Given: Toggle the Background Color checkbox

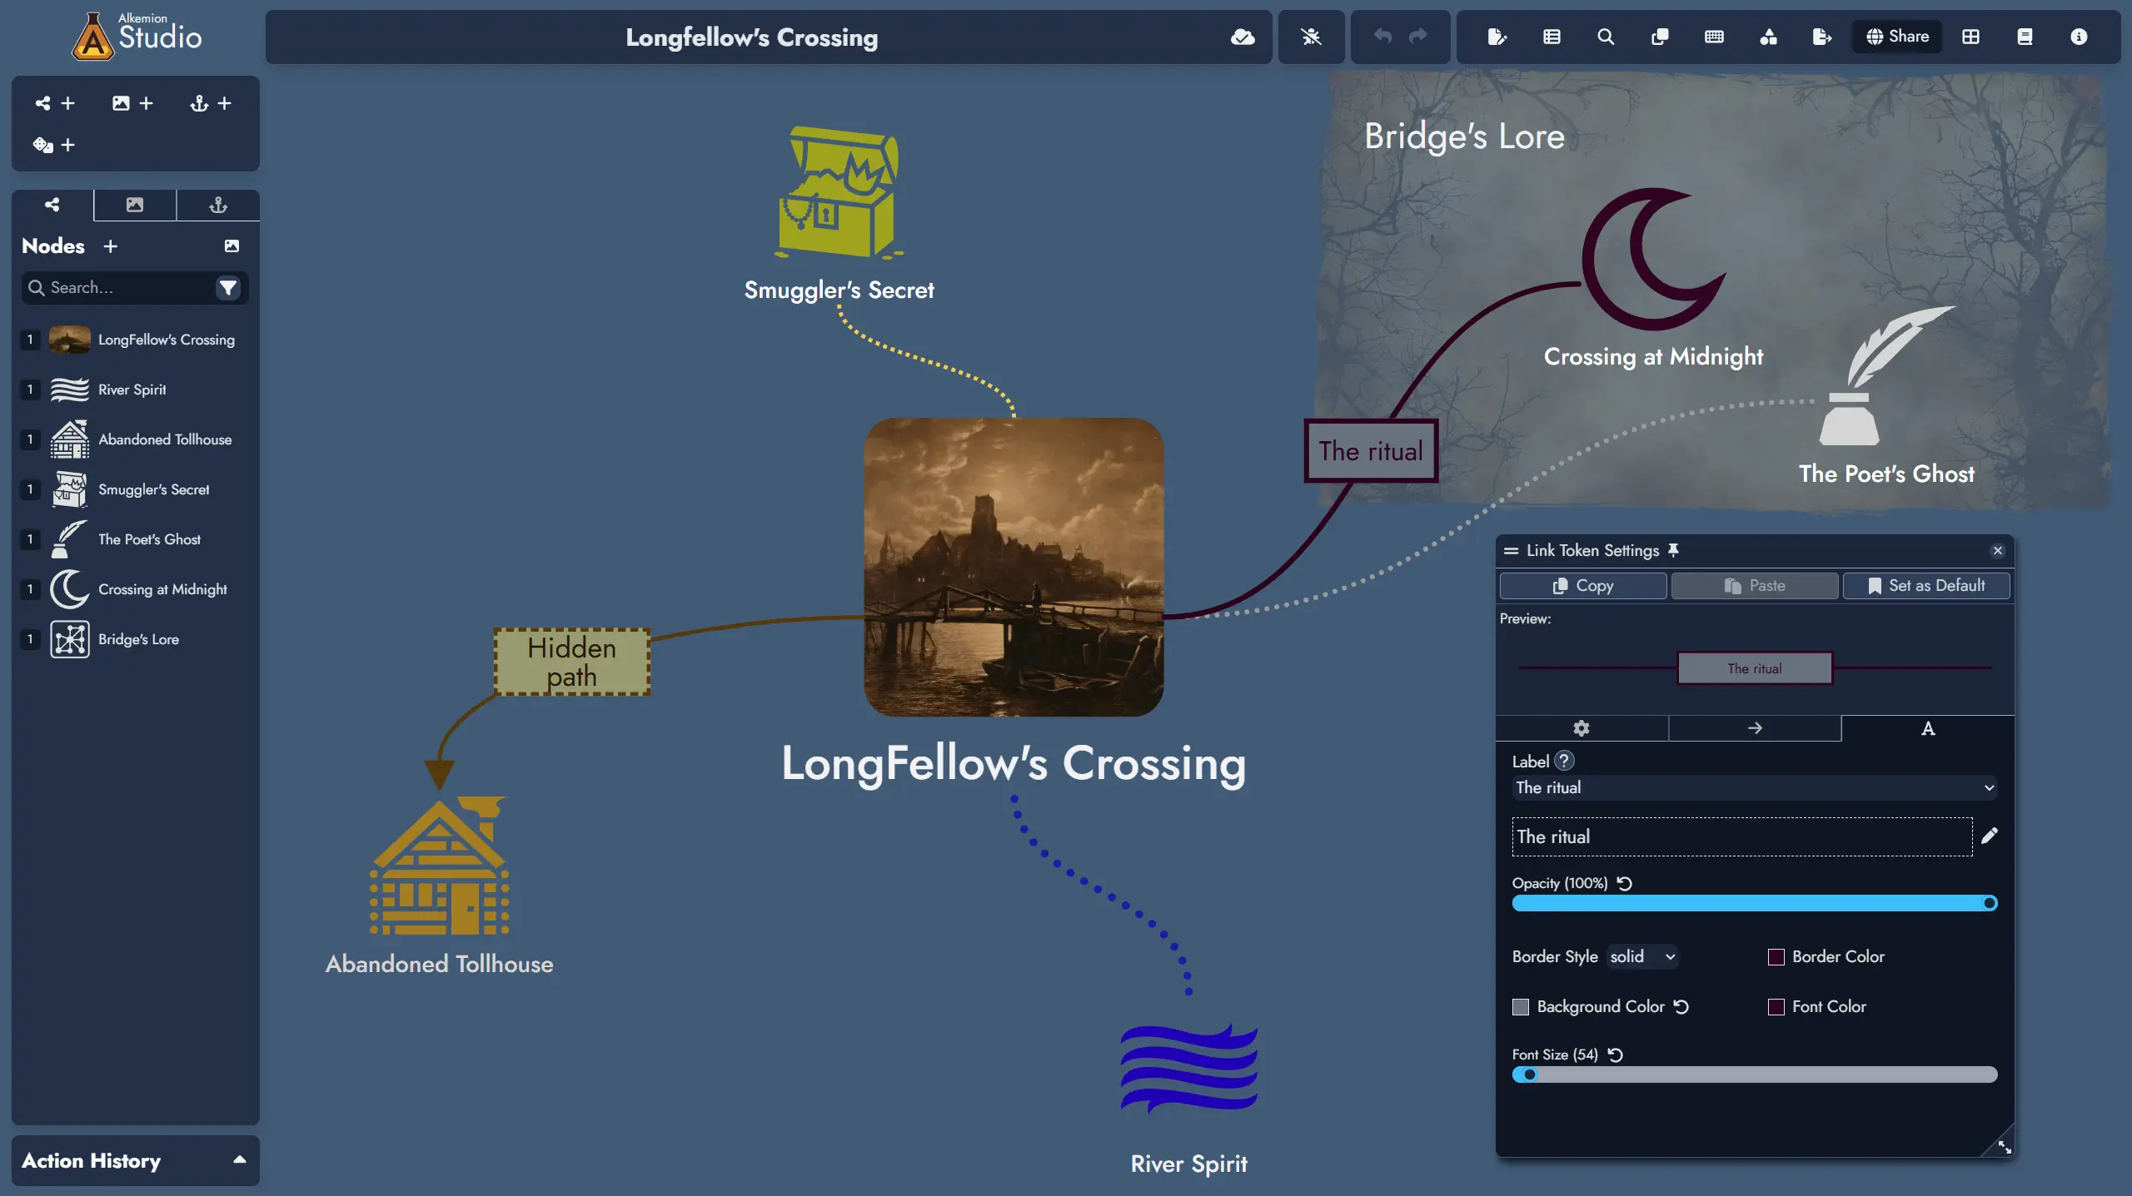Looking at the screenshot, I should (x=1521, y=1007).
